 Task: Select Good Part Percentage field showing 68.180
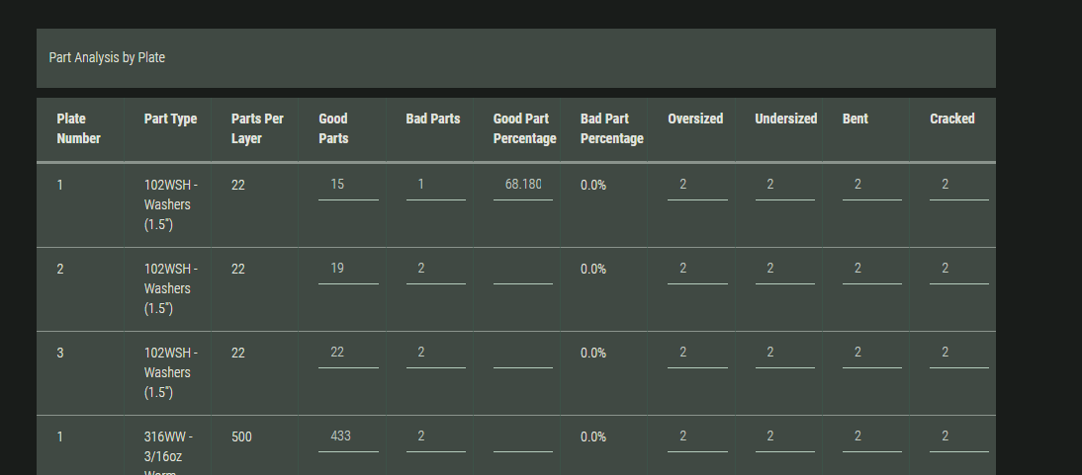(523, 185)
